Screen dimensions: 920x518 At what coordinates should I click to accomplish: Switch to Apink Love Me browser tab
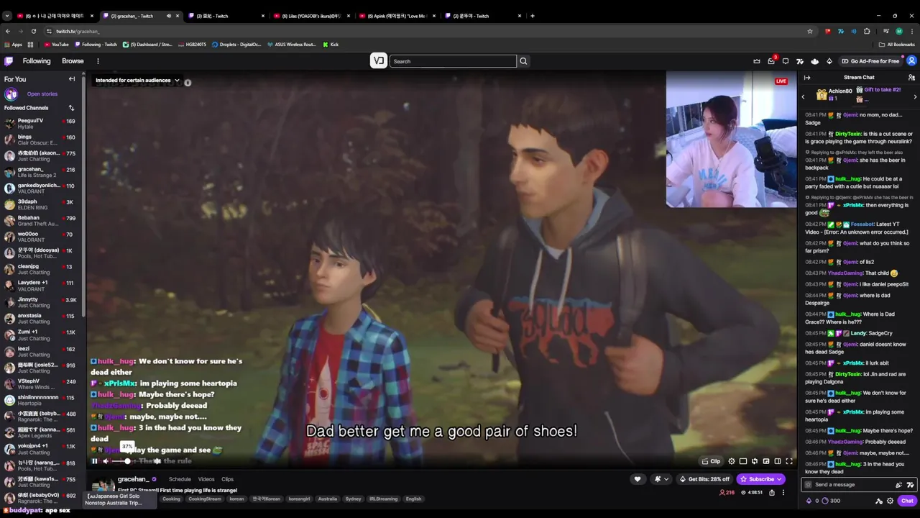coord(396,16)
